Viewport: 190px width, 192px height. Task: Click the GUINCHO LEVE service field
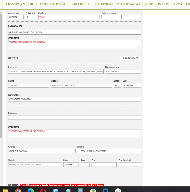[x=74, y=32]
